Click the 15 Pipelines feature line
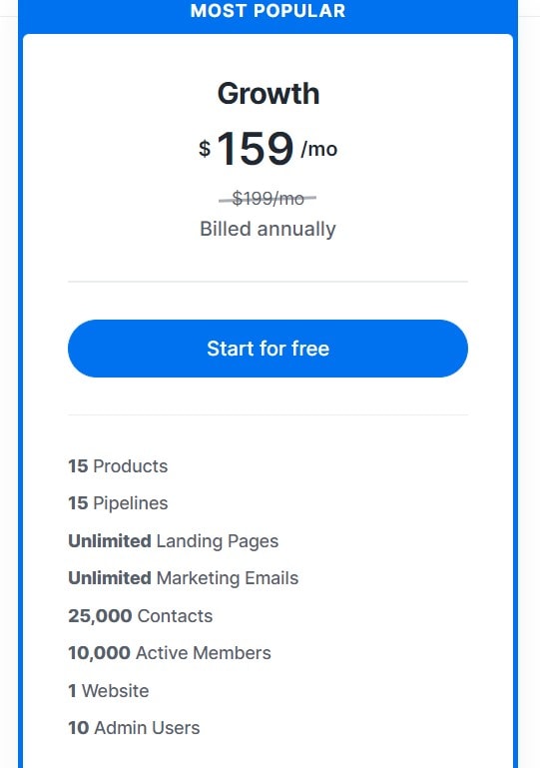Screen dimensions: 540x768 [118, 503]
